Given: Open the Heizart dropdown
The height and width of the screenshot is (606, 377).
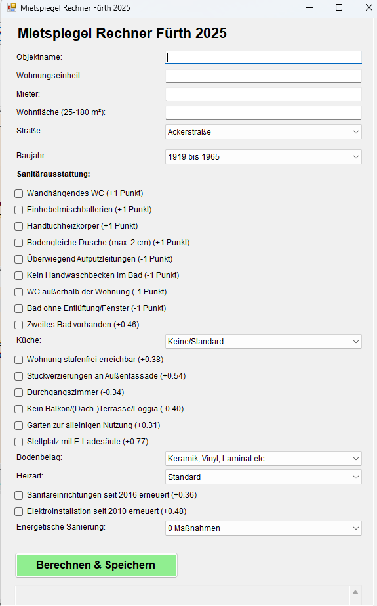Looking at the screenshot, I should [264, 477].
